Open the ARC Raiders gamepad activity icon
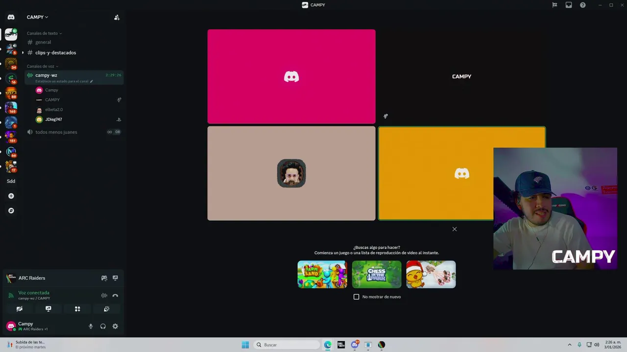 [x=104, y=278]
